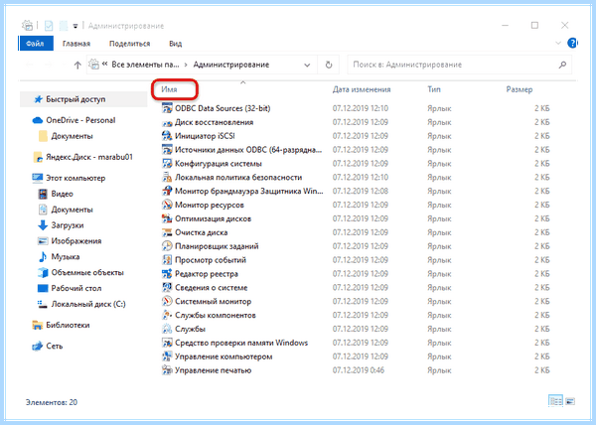Select the Системный монитор icon
Image resolution: width=596 pixels, height=425 pixels.
click(167, 302)
